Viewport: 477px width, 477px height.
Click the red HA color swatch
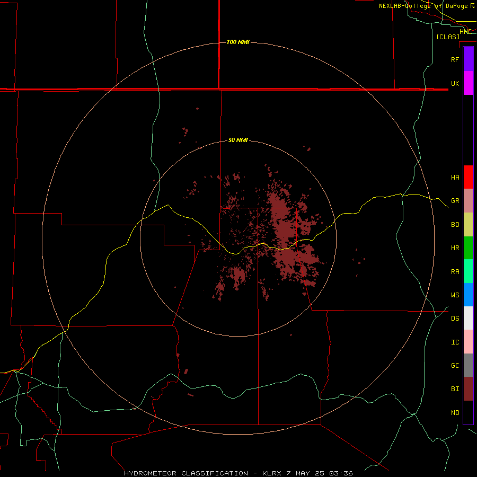click(468, 177)
